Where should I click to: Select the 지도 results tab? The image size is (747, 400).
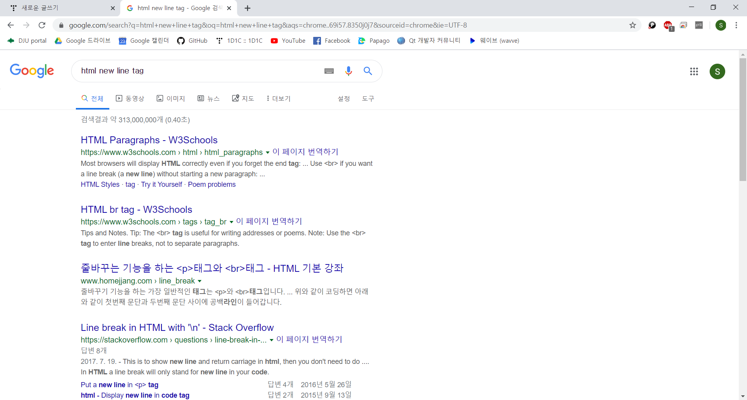click(x=243, y=99)
